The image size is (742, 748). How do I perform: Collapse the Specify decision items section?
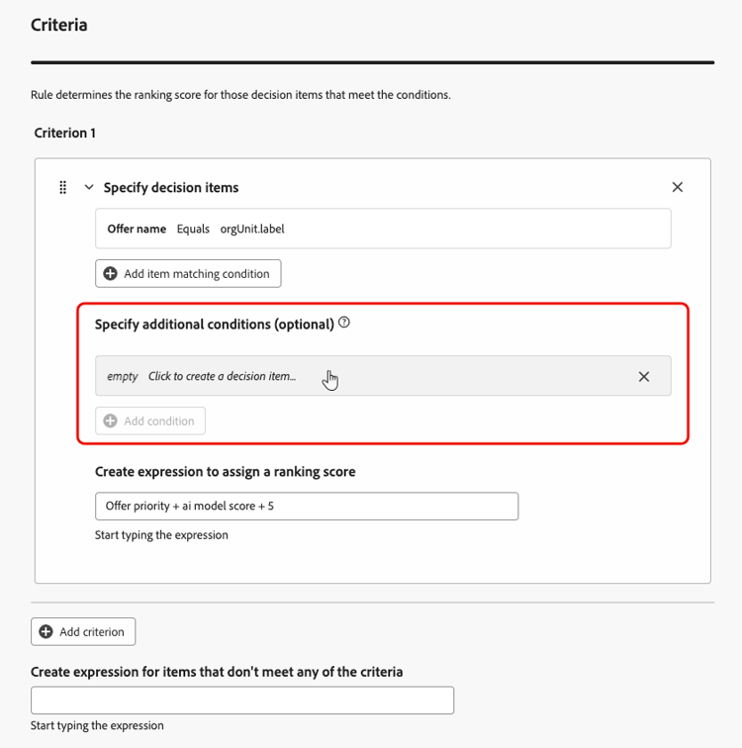[x=89, y=187]
